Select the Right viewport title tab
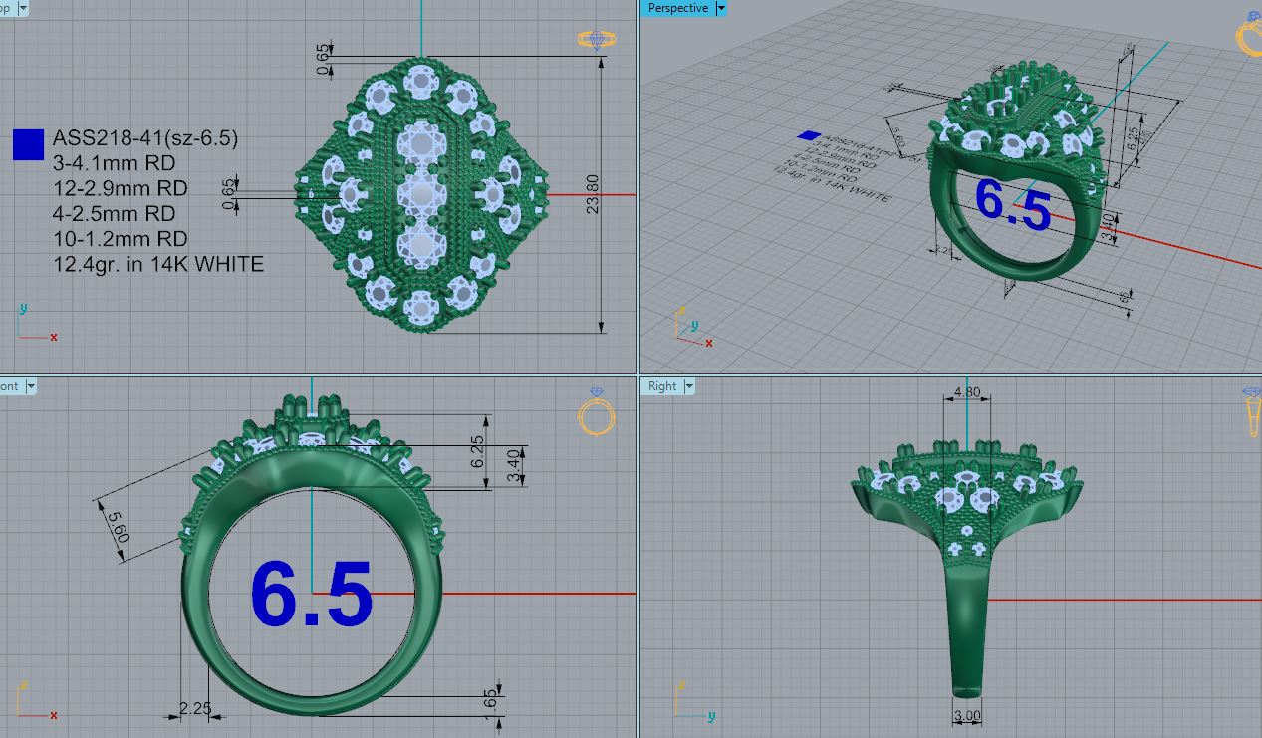The width and height of the screenshot is (1262, 738). click(662, 386)
